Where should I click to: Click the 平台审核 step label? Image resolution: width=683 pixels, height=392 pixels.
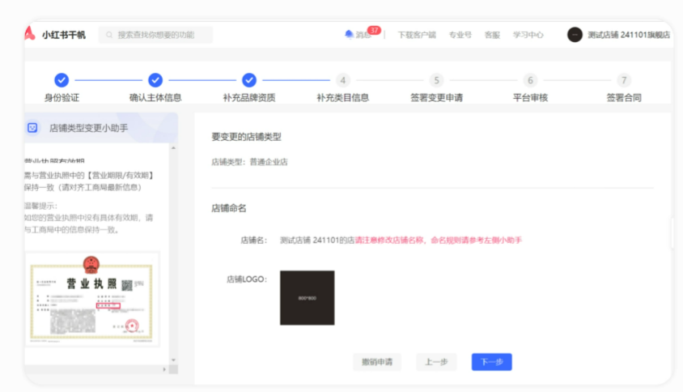[530, 98]
